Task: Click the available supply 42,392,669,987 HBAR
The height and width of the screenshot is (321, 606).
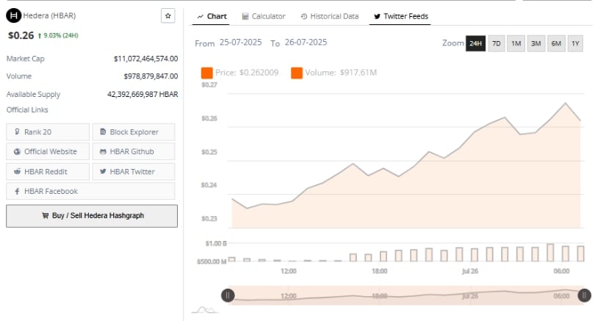Action: (143, 94)
